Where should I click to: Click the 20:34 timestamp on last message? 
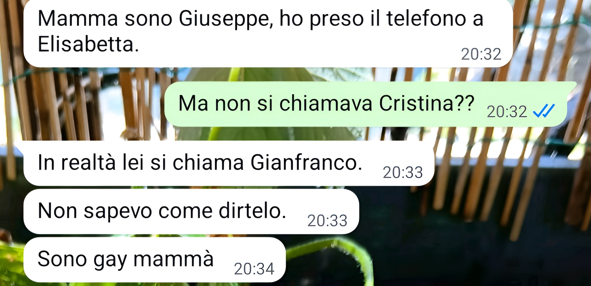[254, 269]
